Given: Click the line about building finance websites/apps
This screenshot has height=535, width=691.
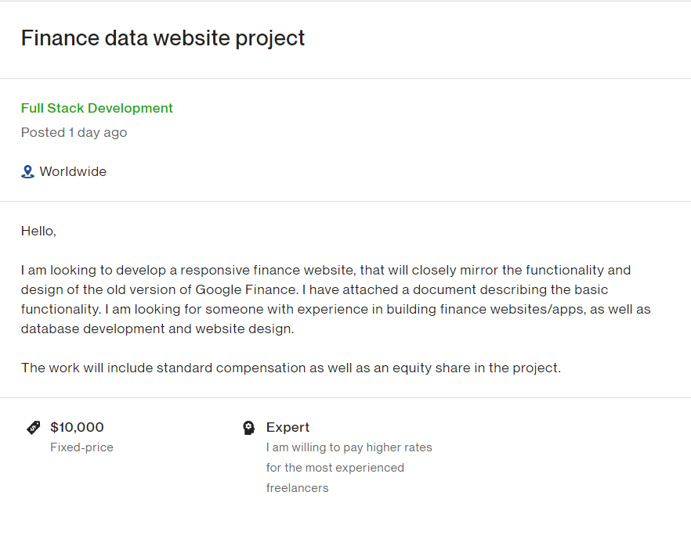Looking at the screenshot, I should (336, 309).
